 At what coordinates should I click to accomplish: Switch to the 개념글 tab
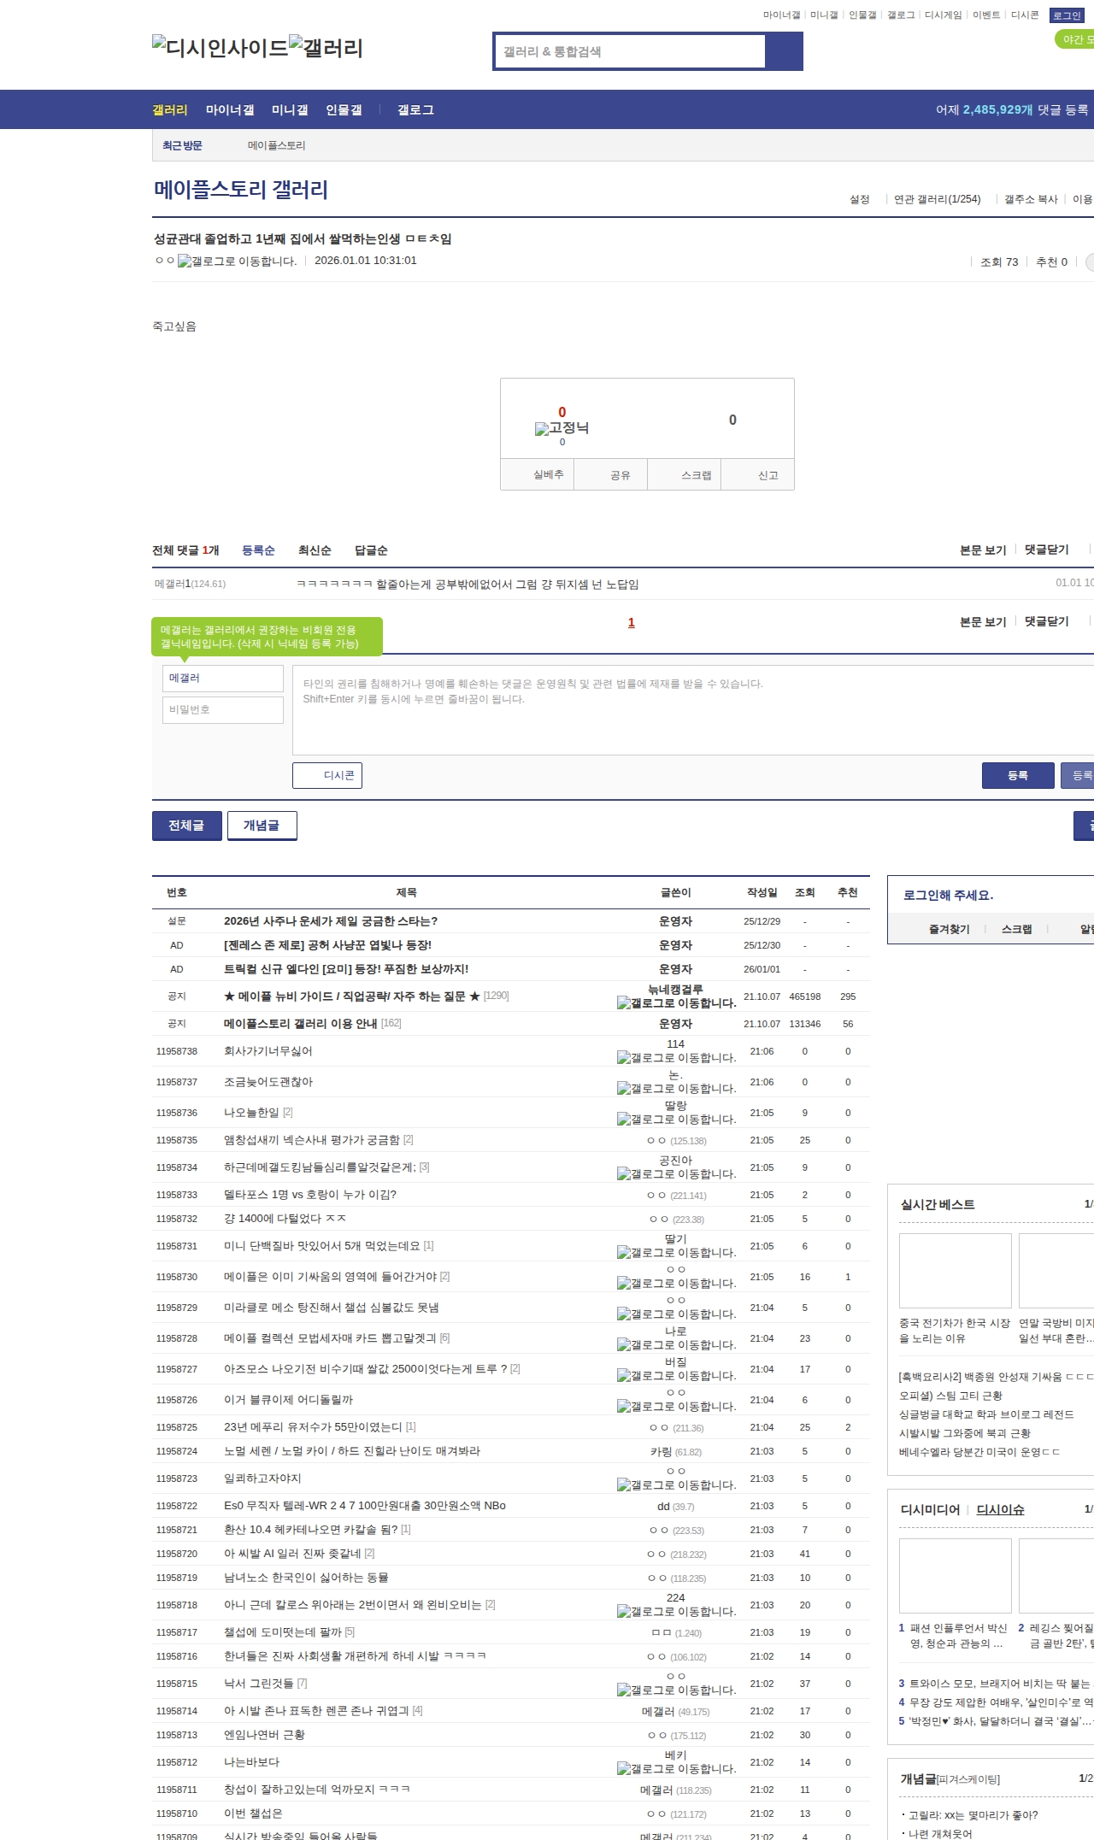(x=262, y=826)
